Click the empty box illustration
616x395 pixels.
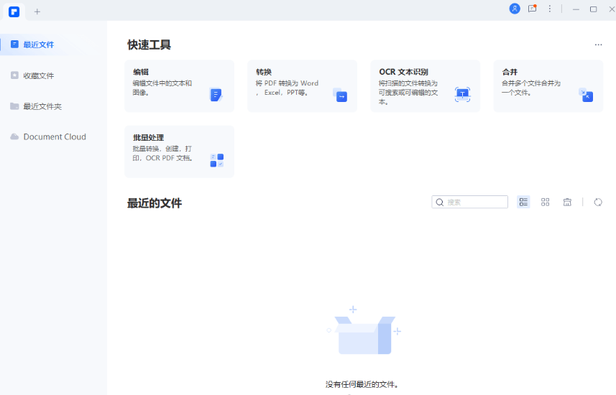[364, 330]
